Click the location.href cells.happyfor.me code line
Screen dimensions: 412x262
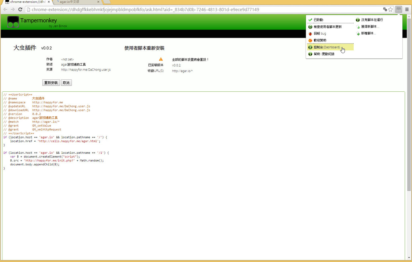pyautogui.click(x=55, y=141)
